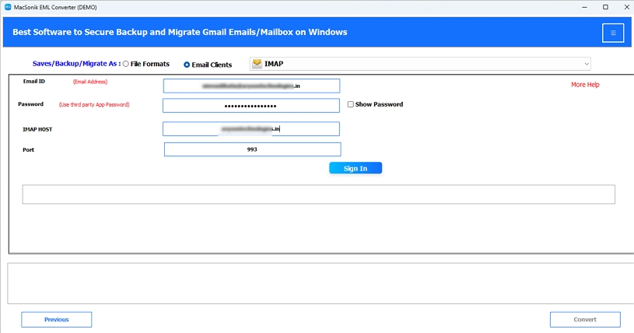Open the More Help link
Viewport: 634px width, 333px height.
click(x=585, y=85)
